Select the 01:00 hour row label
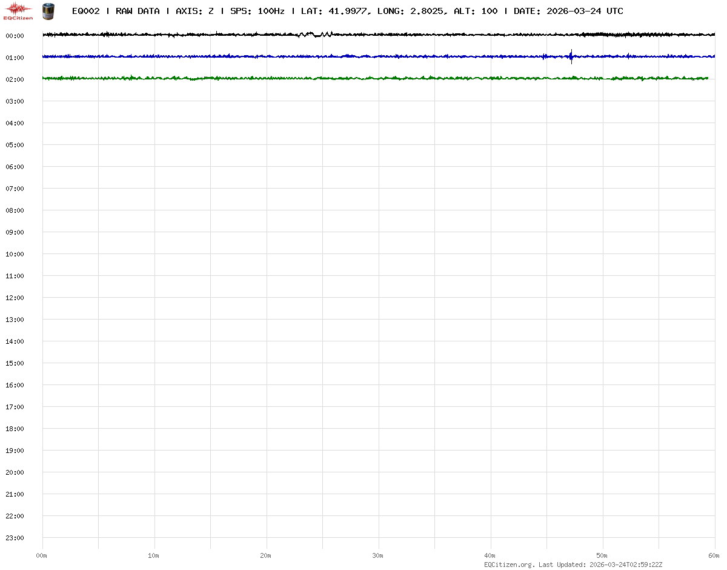Screen dimensions: 727x570 pos(15,58)
